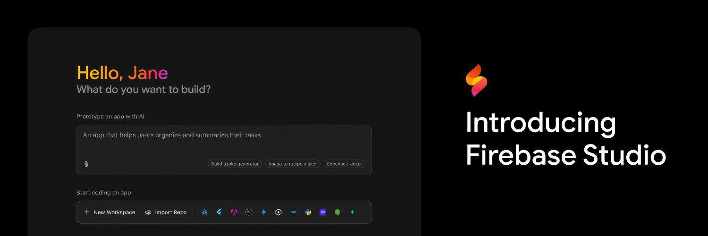Click the paperclip attachment icon

(86, 164)
